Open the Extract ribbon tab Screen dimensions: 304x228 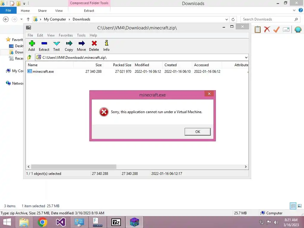[x=89, y=11]
